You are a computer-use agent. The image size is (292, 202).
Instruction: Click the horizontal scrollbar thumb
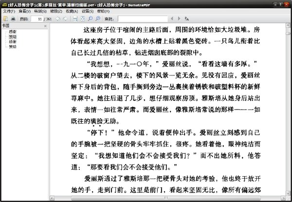click(x=166, y=198)
